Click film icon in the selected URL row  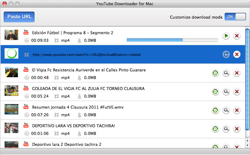click(x=27, y=55)
